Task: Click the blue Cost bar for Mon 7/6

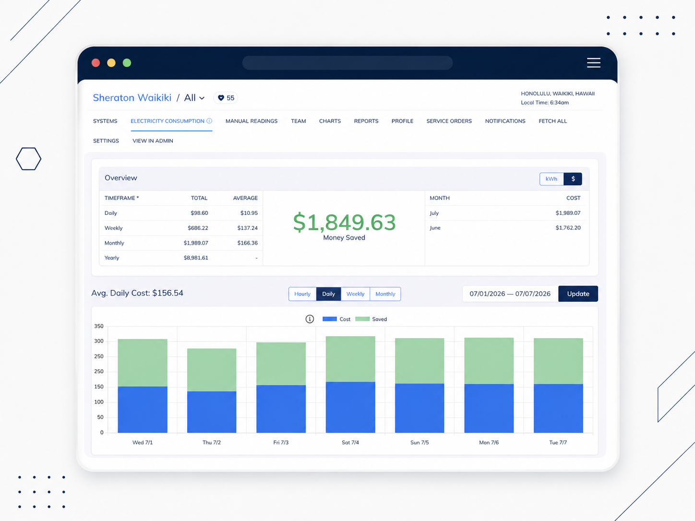Action: click(489, 409)
